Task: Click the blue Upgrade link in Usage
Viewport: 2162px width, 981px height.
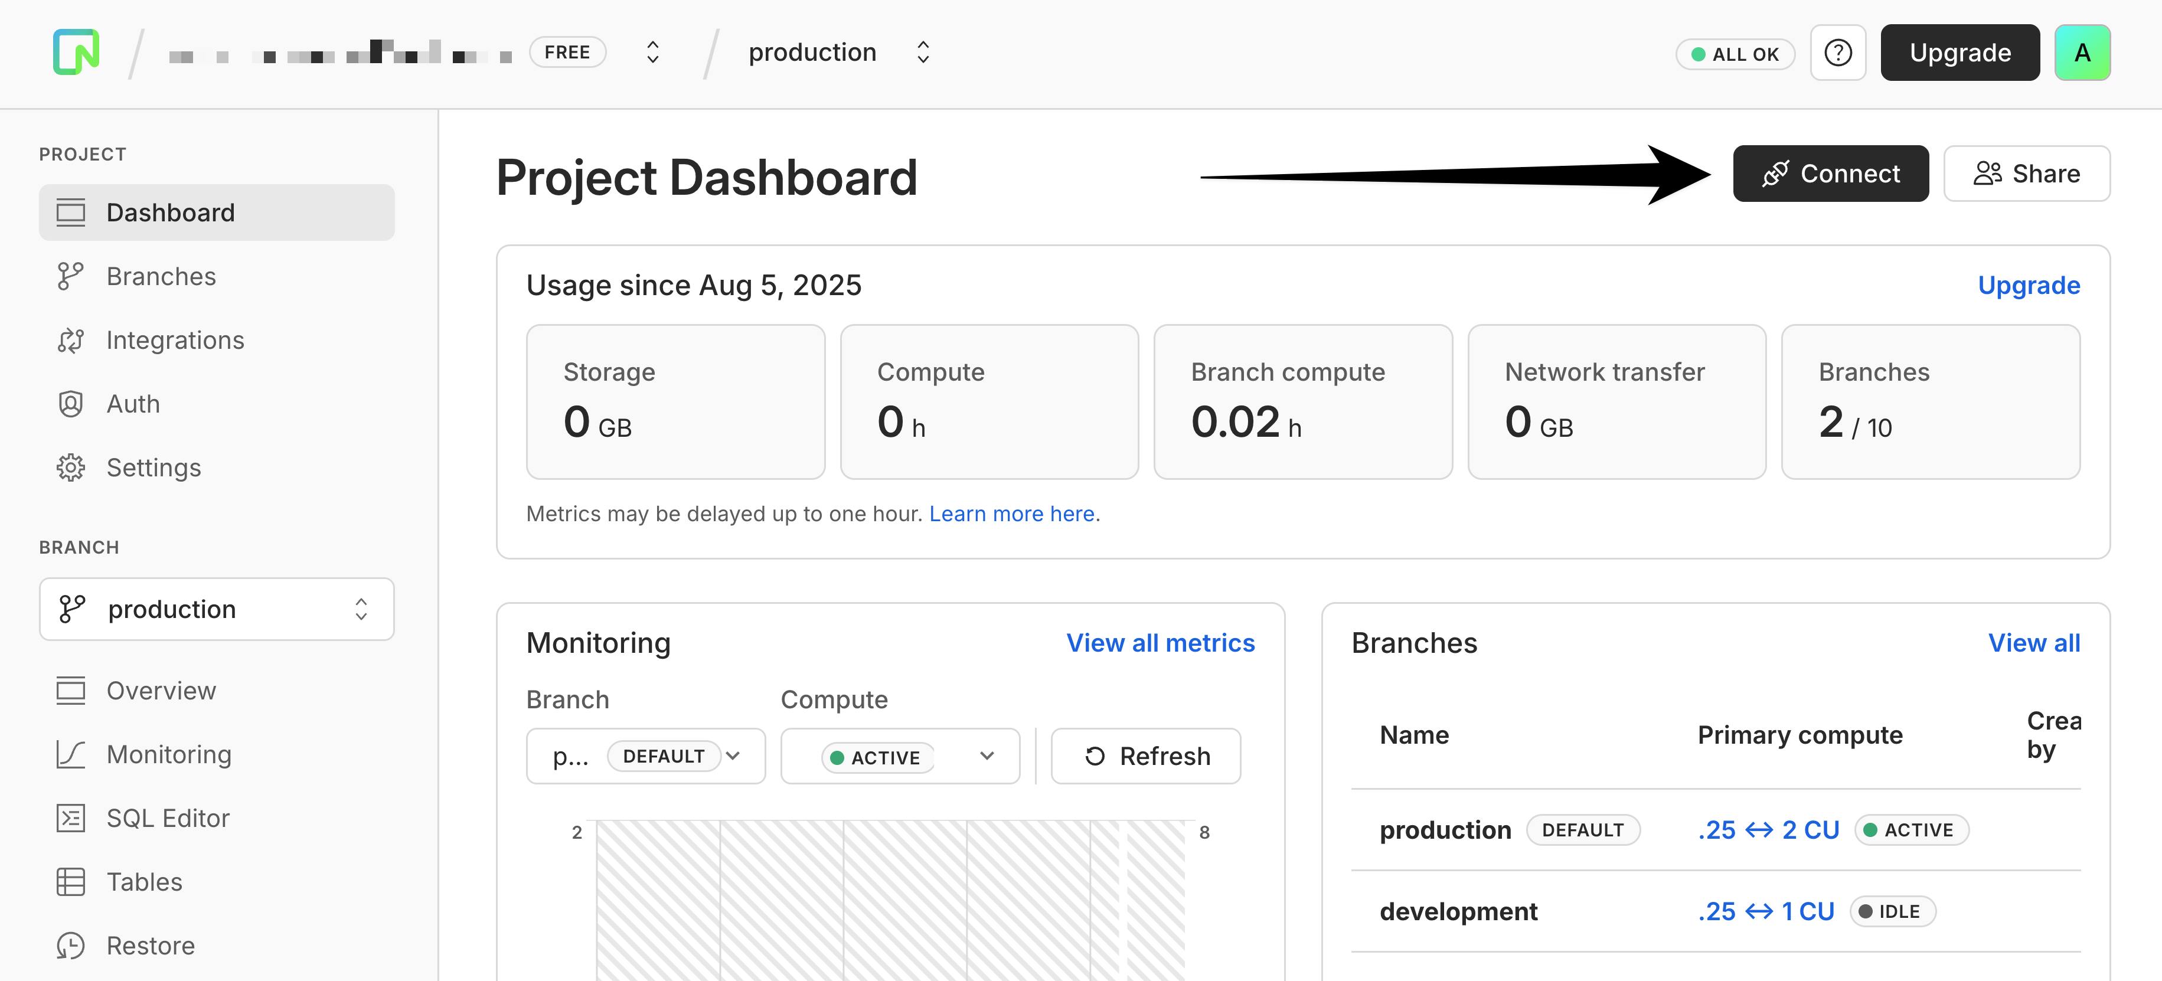Action: tap(2029, 285)
